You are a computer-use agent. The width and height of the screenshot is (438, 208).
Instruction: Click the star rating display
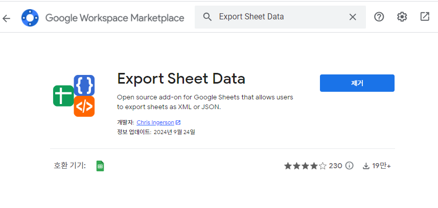(305, 166)
